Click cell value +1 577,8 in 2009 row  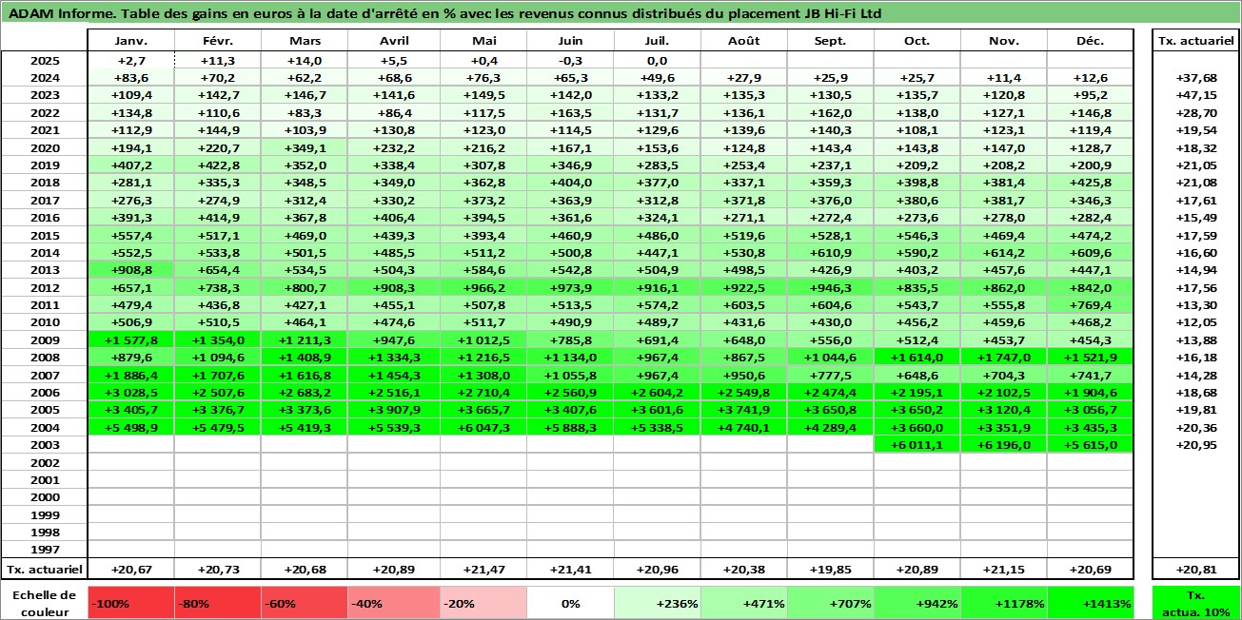pyautogui.click(x=130, y=340)
